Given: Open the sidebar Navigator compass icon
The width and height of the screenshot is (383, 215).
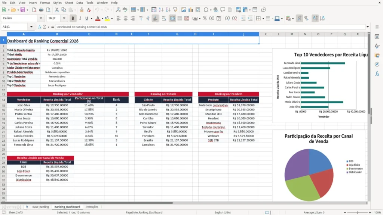Looking at the screenshot, I should [x=377, y=64].
